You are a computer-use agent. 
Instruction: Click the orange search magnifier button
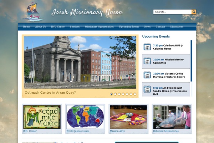tap(194, 12)
